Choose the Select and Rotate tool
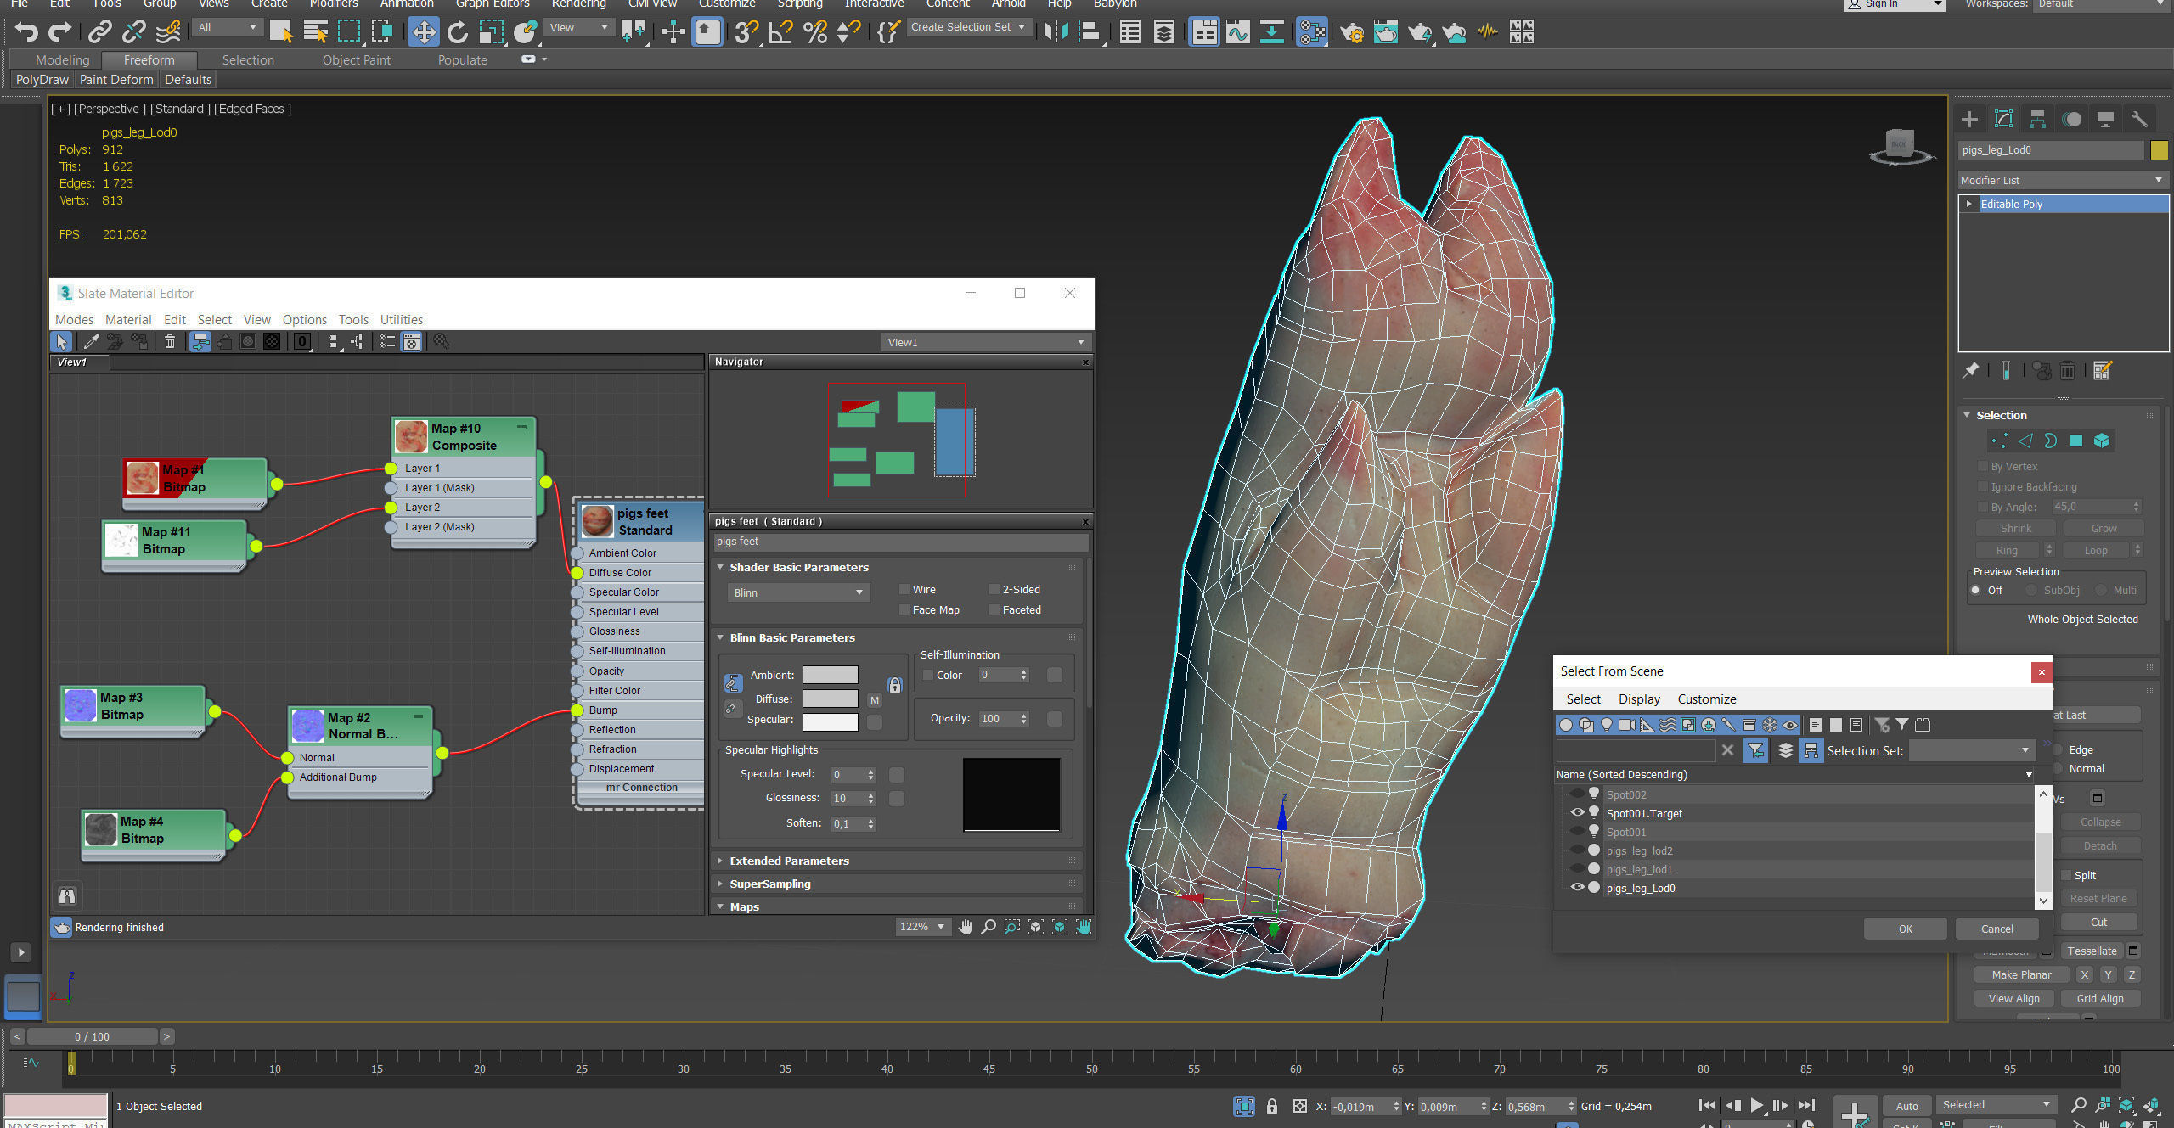The height and width of the screenshot is (1128, 2174). pyautogui.click(x=458, y=32)
